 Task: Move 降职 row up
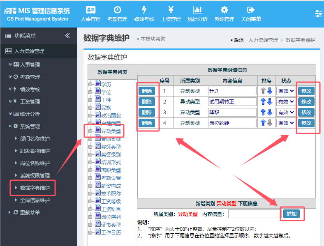[263, 112]
